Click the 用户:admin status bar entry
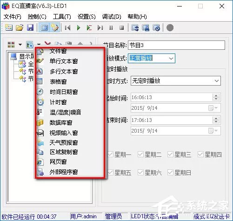 (x=84, y=216)
